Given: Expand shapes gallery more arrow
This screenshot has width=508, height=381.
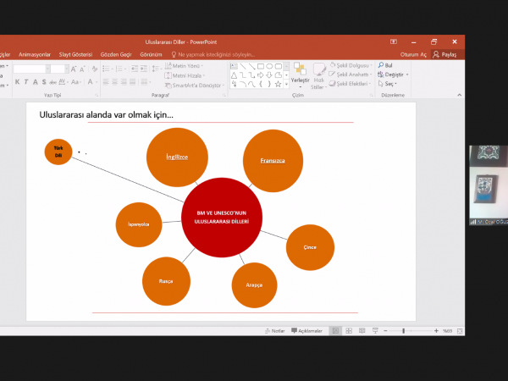Looking at the screenshot, I should pyautogui.click(x=286, y=85).
